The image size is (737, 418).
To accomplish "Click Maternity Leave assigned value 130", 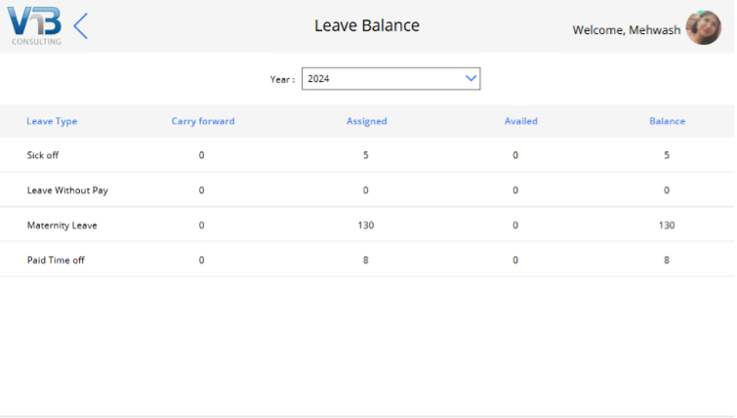I will [366, 226].
